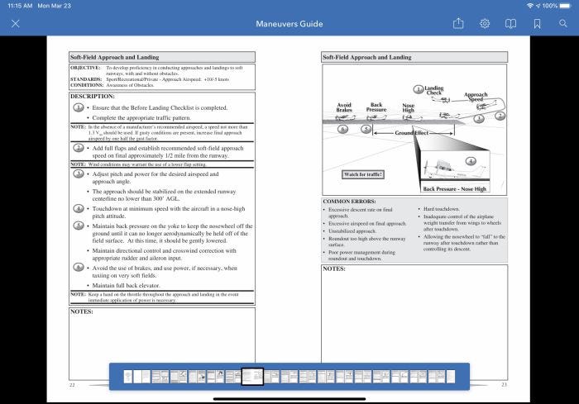Screen dimensions: 579x404
Task: Close the Maneuvers Guide document
Action: coord(15,24)
